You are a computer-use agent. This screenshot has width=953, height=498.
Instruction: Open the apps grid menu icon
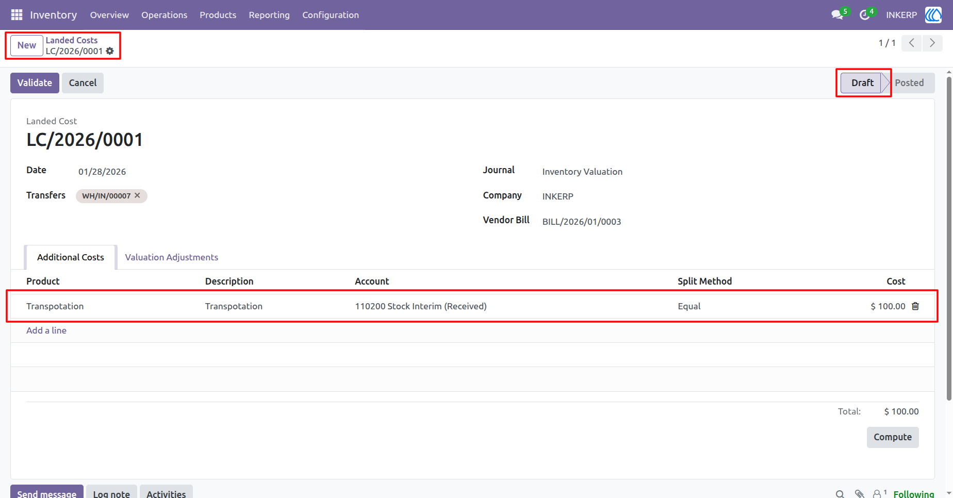tap(17, 15)
